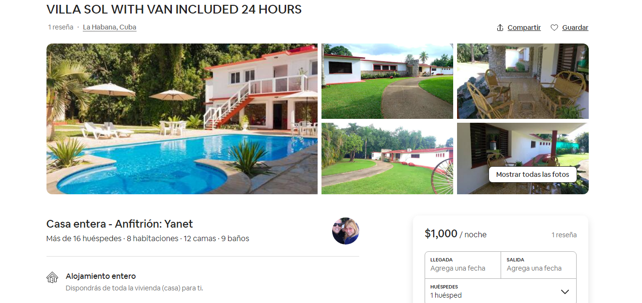This screenshot has height=303, width=642.
Task: Open the patio furniture photo
Action: pyautogui.click(x=522, y=81)
